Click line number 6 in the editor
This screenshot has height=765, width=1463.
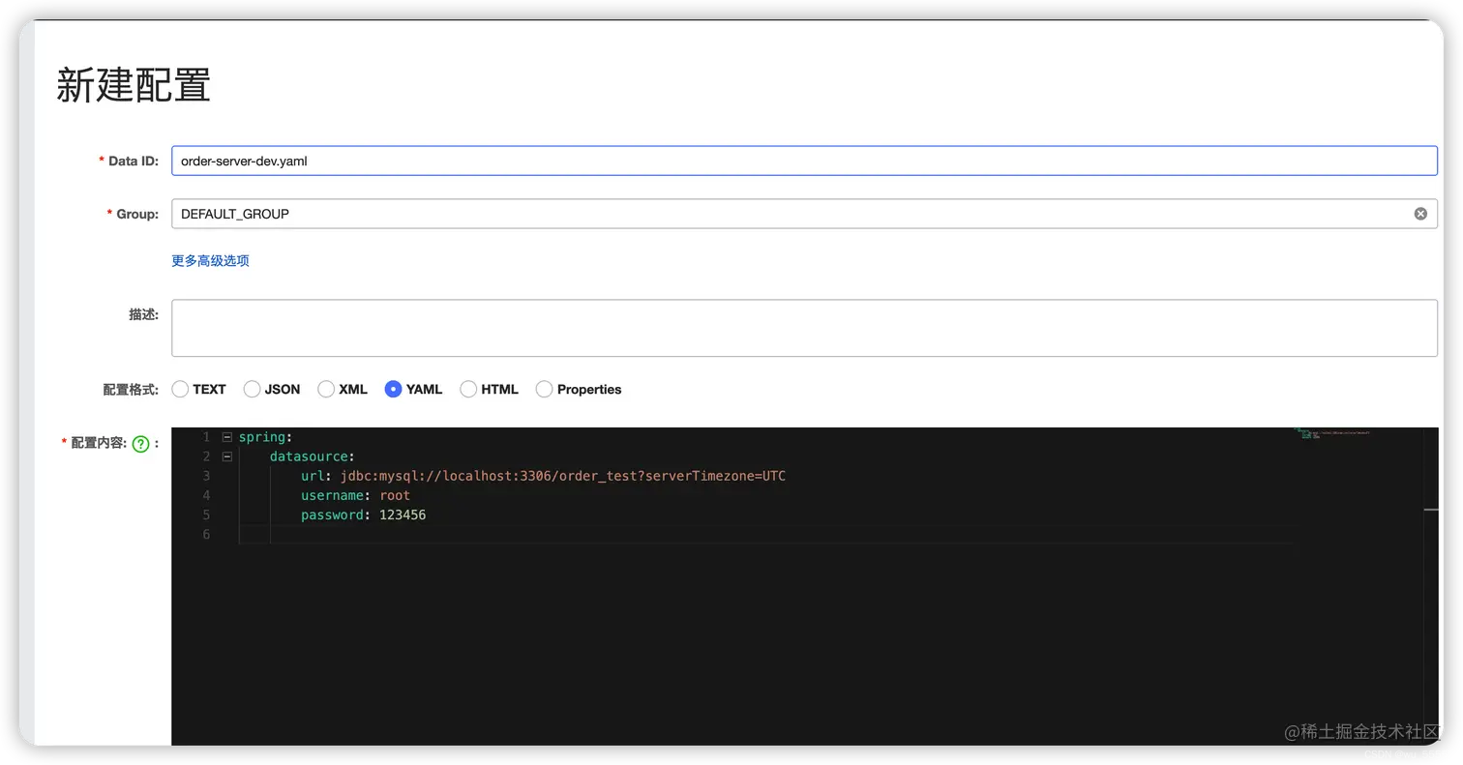coord(206,534)
